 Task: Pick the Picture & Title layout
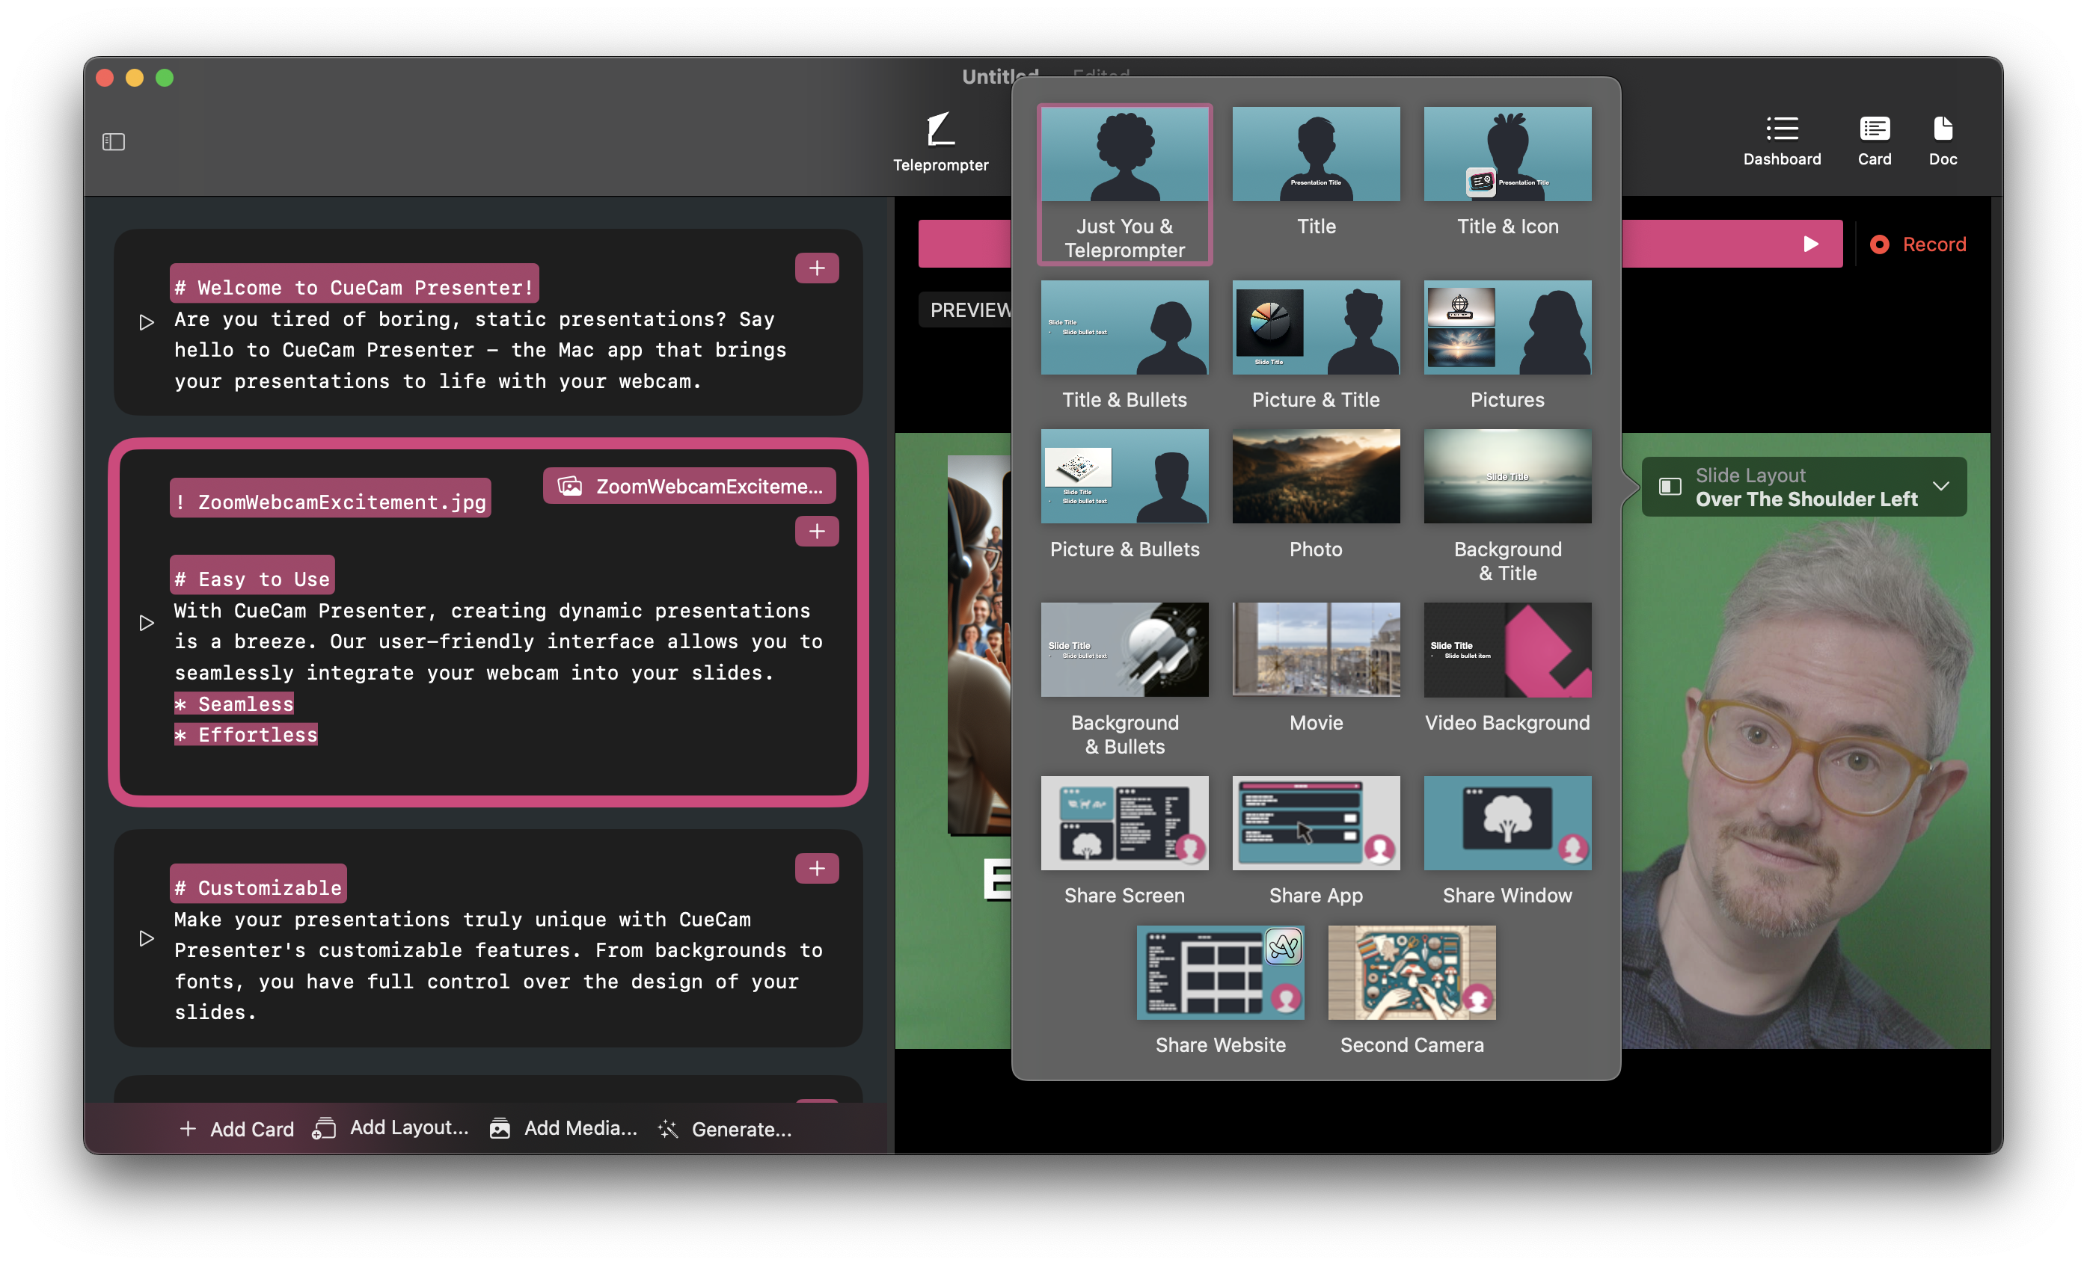click(x=1315, y=345)
